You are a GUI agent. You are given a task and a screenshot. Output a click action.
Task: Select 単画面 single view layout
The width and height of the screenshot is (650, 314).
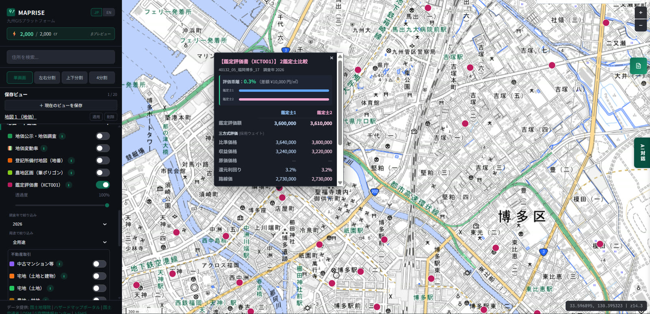click(x=20, y=77)
